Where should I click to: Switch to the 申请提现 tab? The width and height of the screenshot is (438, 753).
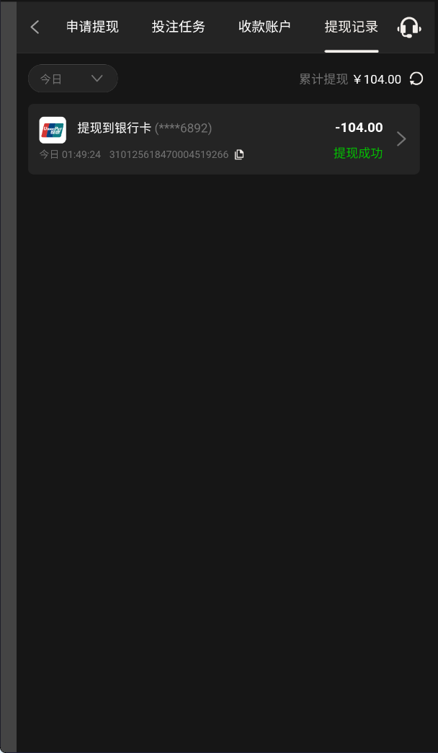pos(92,27)
